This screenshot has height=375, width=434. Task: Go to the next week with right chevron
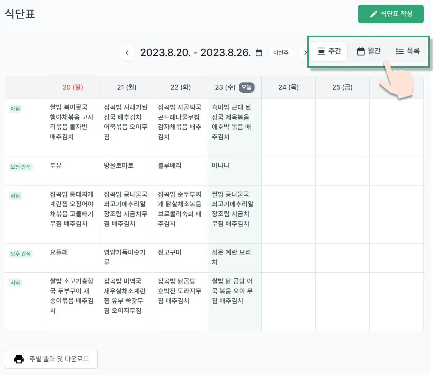pos(305,53)
